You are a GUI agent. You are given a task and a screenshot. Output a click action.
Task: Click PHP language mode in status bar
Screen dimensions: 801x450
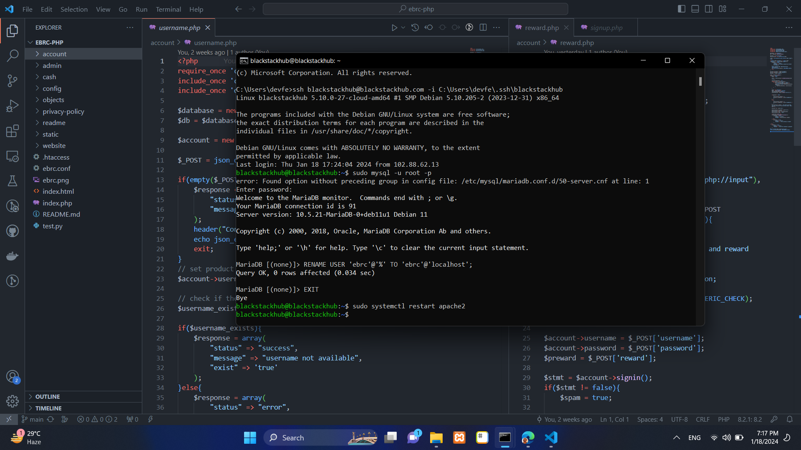point(723,419)
